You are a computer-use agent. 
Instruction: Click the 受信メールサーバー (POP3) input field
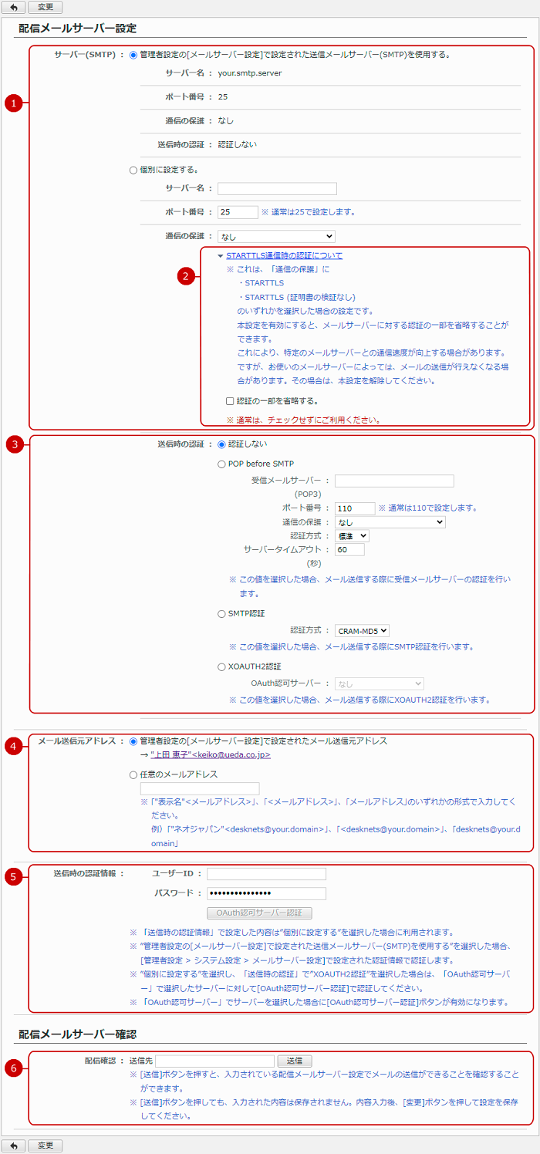pos(394,481)
